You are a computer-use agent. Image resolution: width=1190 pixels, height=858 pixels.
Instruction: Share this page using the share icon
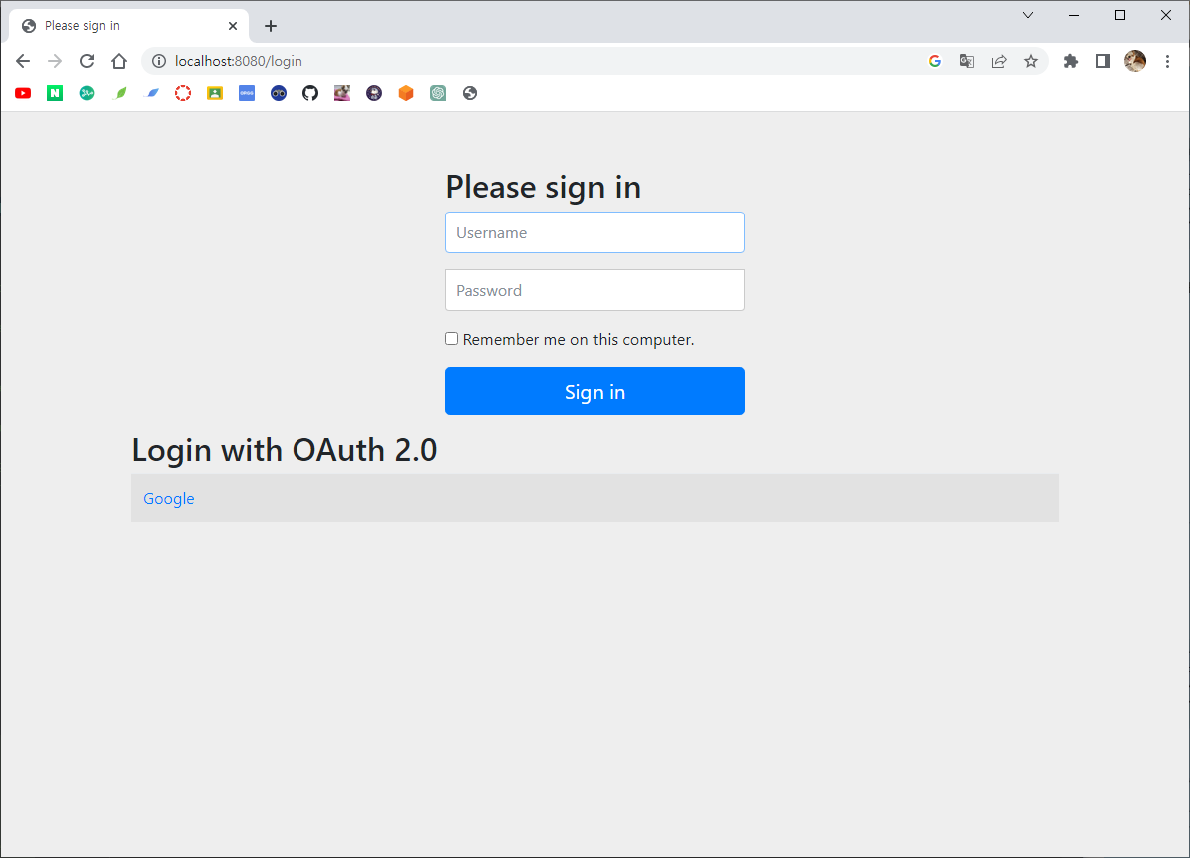point(998,62)
